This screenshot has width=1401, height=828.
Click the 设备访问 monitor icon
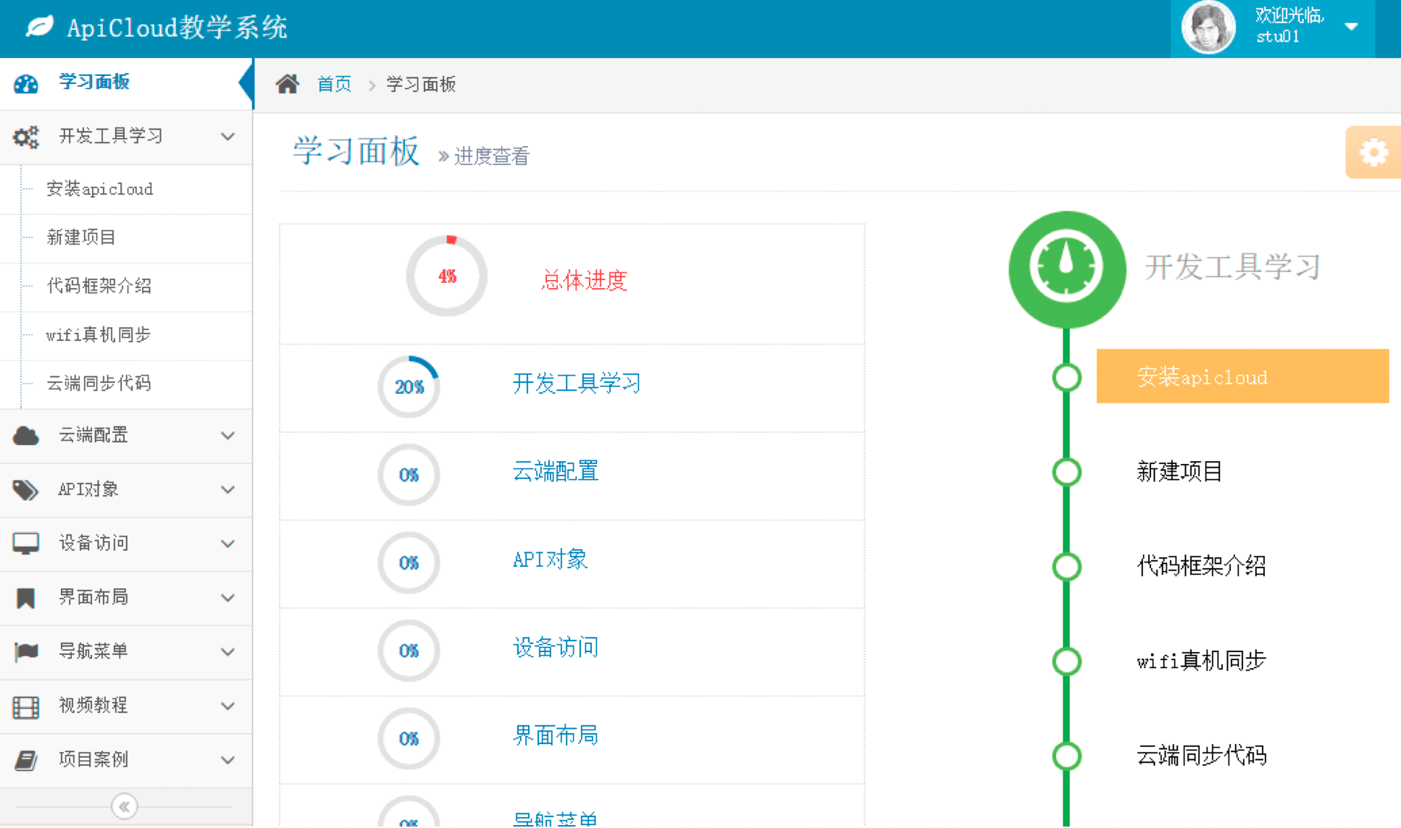click(26, 544)
